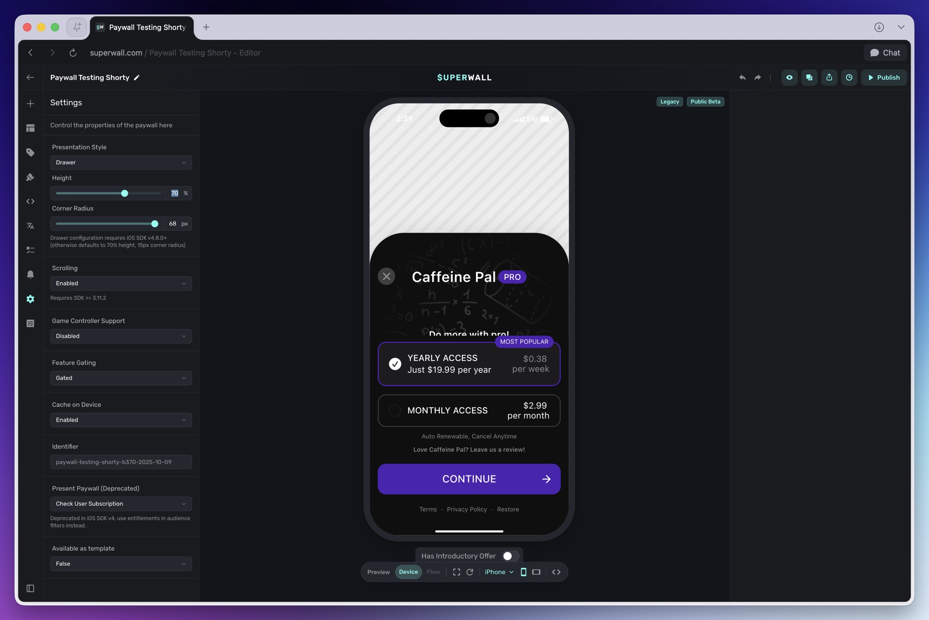
Task: Open the Cache on Device dropdown
Action: coord(121,420)
